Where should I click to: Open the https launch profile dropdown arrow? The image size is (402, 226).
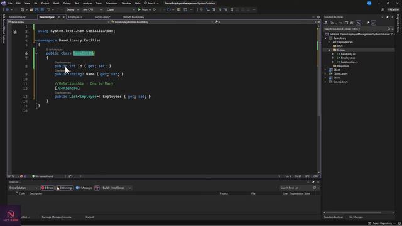[x=150, y=10]
